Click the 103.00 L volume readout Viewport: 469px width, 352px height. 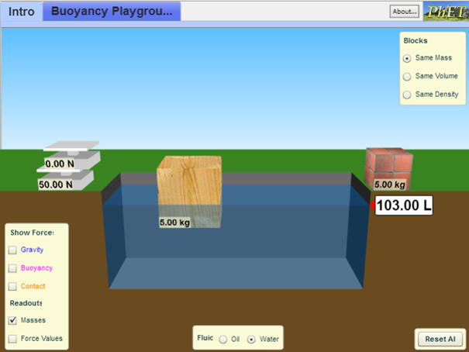coord(404,205)
